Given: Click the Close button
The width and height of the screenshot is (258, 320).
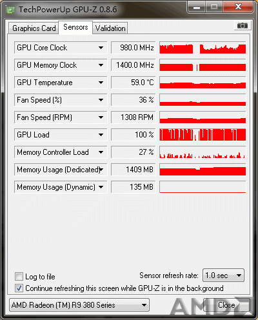Looking at the screenshot, I should coord(226,305).
